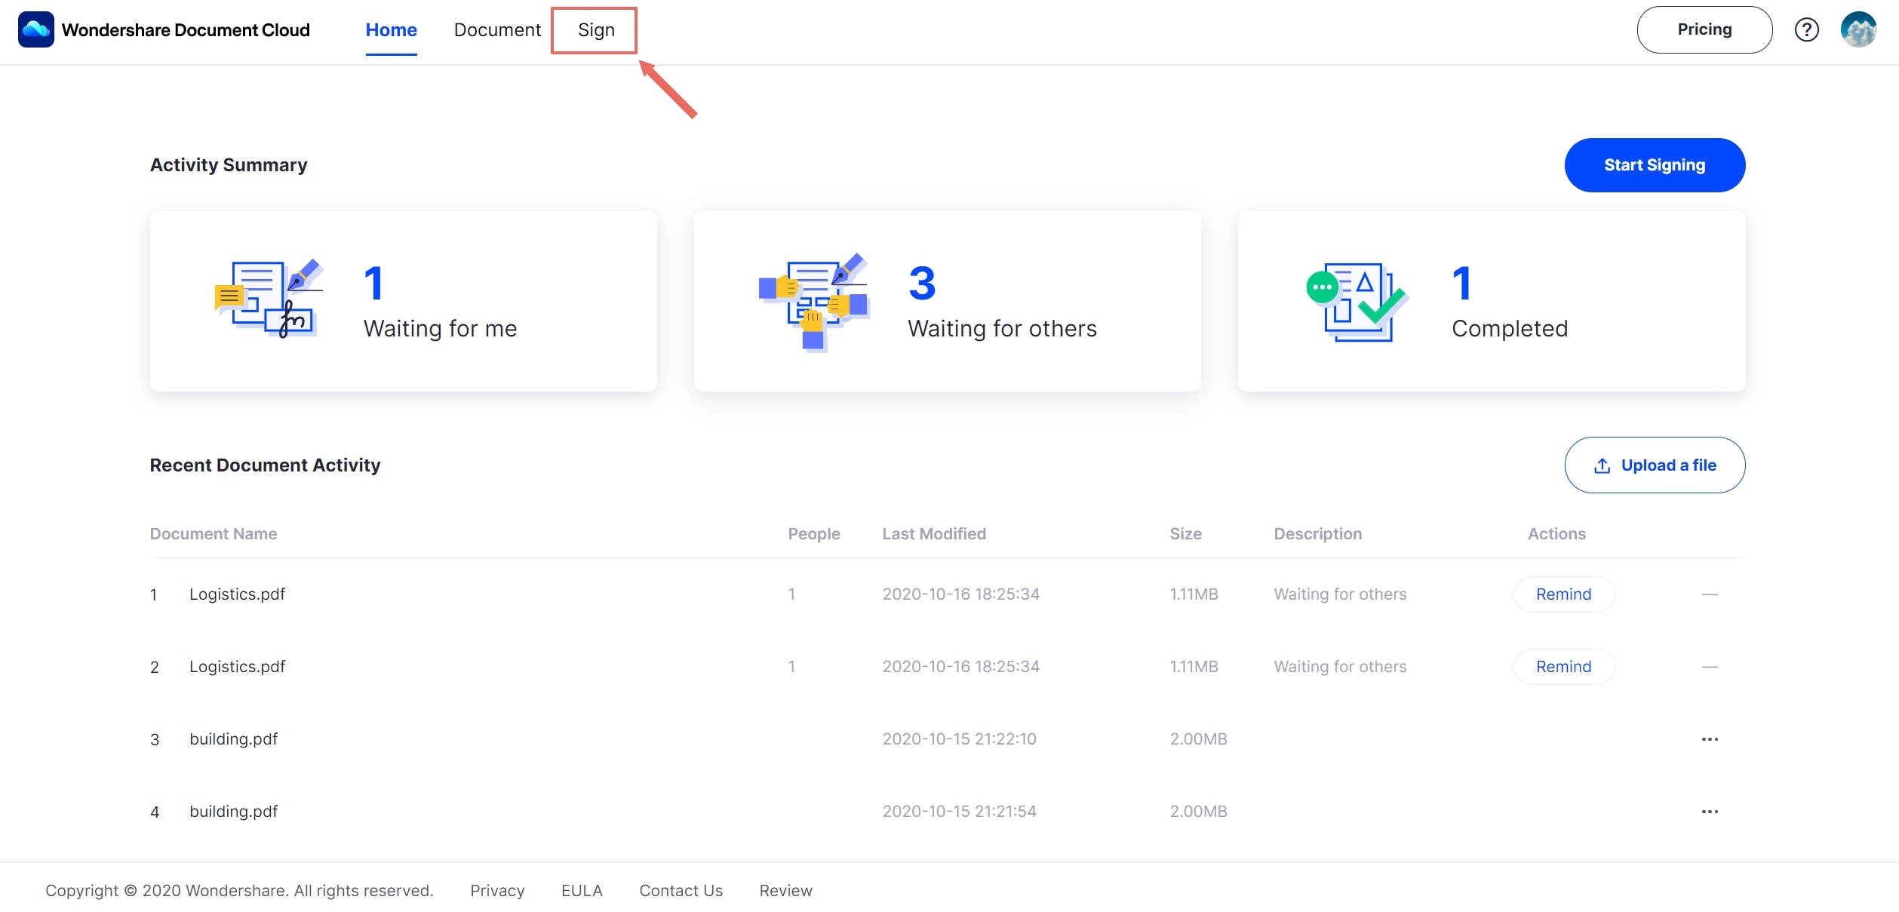Select the Home tab
The height and width of the screenshot is (912, 1899).
tap(391, 30)
